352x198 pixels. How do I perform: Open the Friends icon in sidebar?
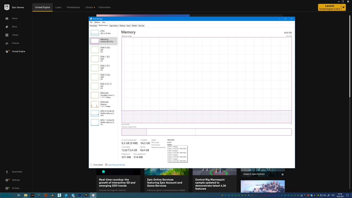click(7, 43)
